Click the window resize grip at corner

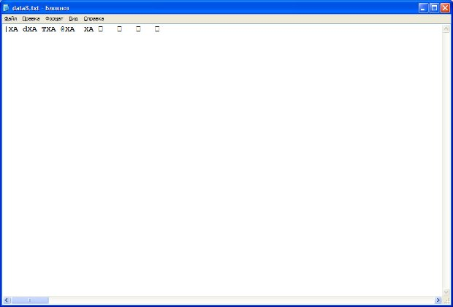pos(446,300)
